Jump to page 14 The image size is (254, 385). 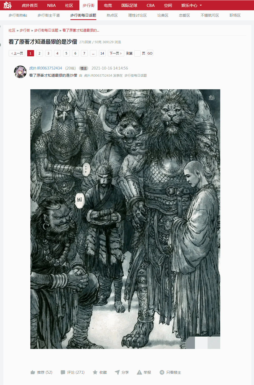pyautogui.click(x=102, y=53)
